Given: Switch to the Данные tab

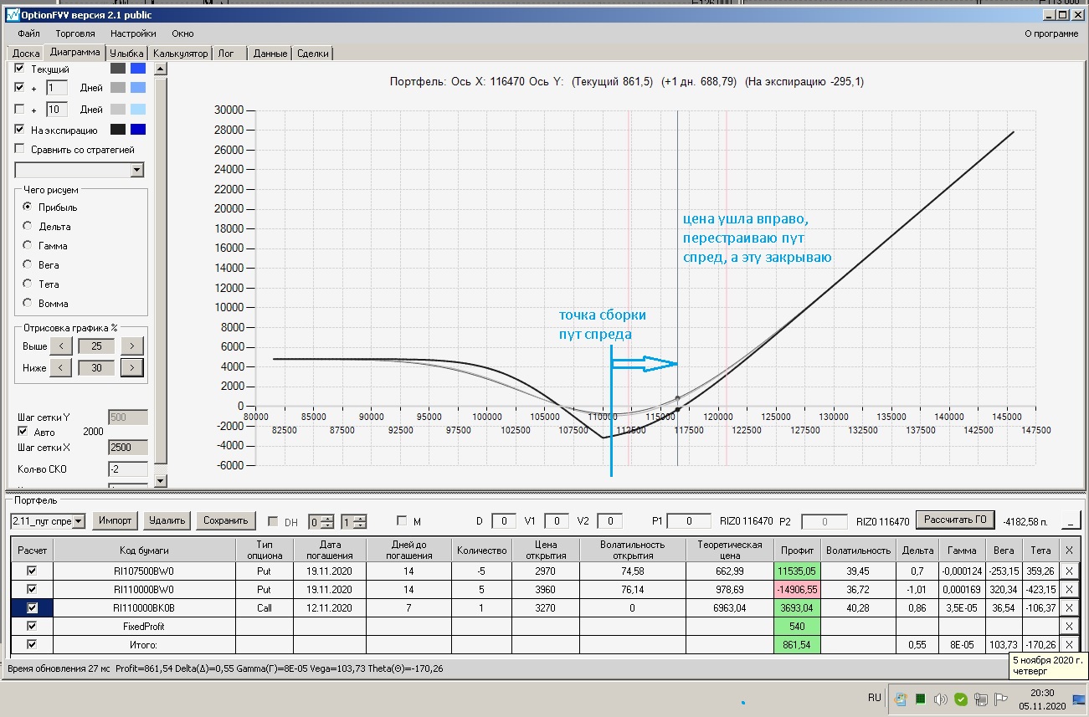Looking at the screenshot, I should [x=270, y=54].
